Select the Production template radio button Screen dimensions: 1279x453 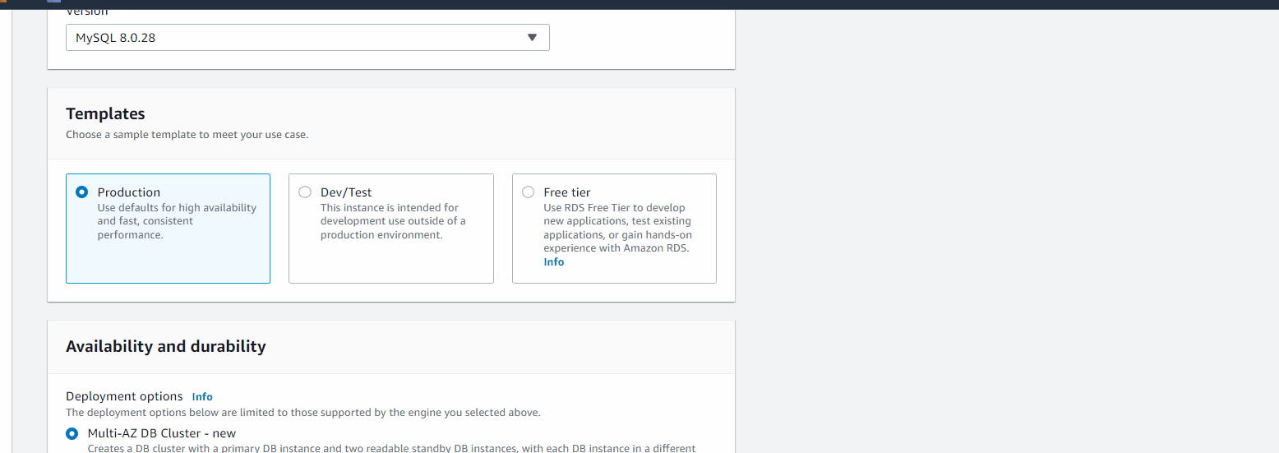click(81, 192)
